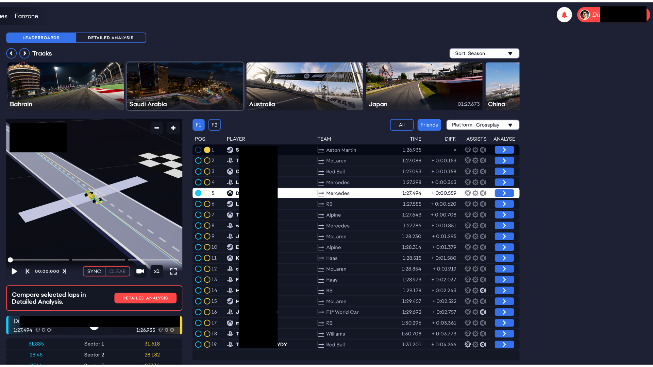Zoom in the track view

pyautogui.click(x=173, y=128)
